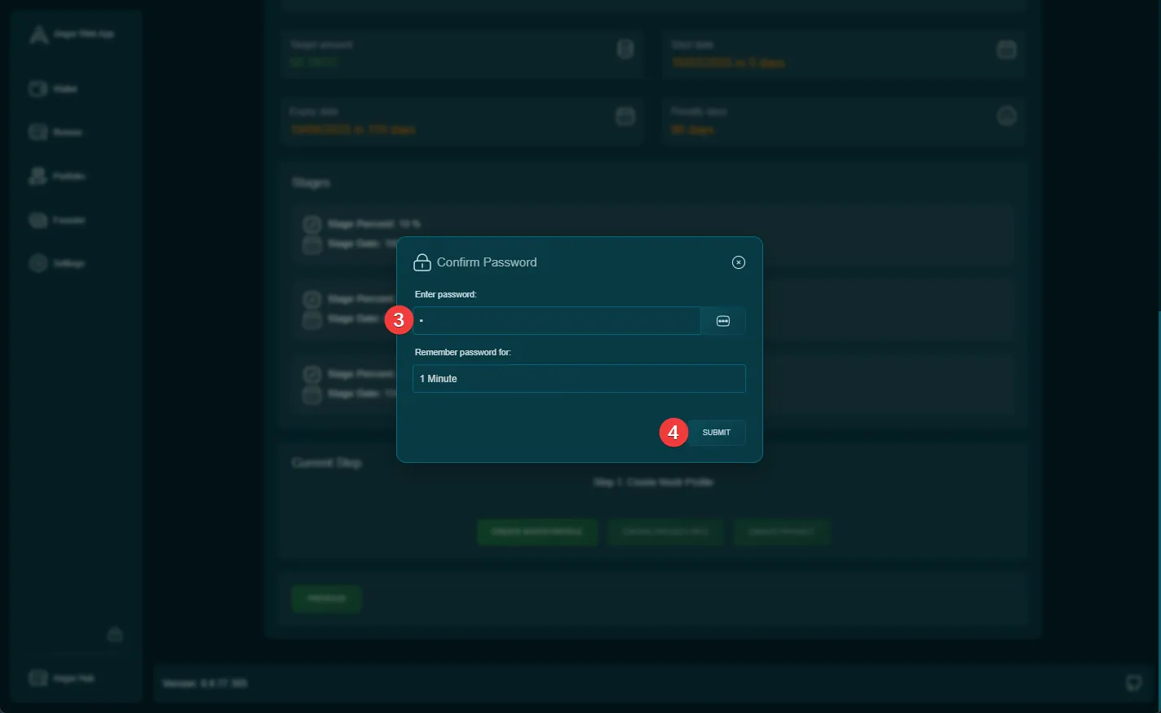1161x713 pixels.
Task: Click the lock icon at the sidebar bottom
Action: click(115, 634)
